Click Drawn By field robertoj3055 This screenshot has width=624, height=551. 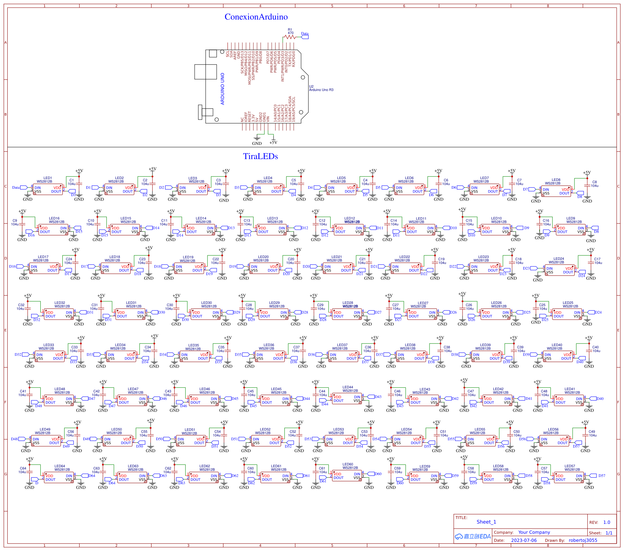(x=583, y=540)
